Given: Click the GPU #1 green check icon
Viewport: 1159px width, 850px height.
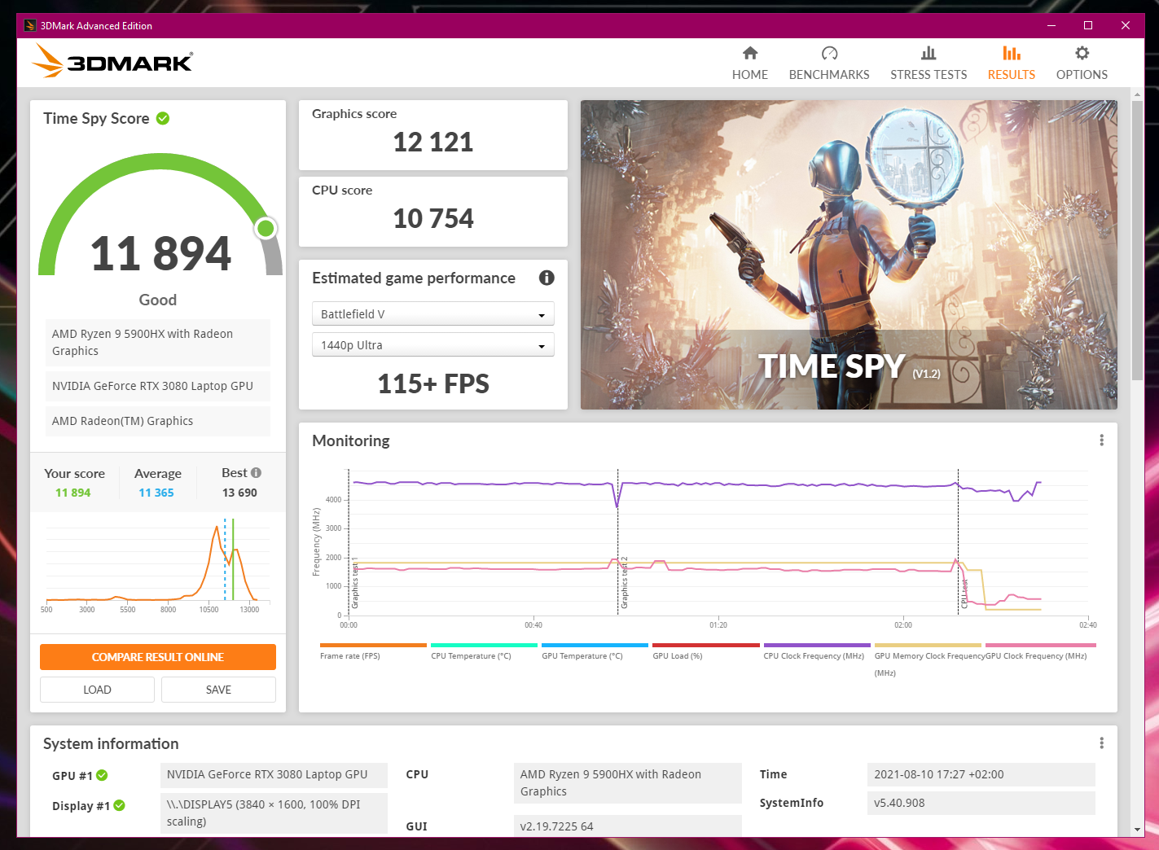Looking at the screenshot, I should pyautogui.click(x=102, y=775).
